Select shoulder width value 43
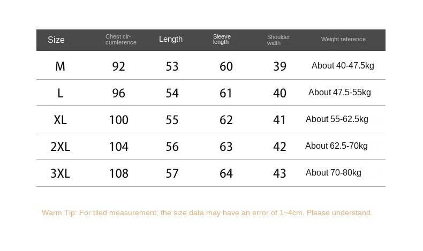 click(280, 173)
